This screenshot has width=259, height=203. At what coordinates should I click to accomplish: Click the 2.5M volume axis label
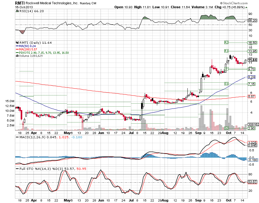pos(11,125)
